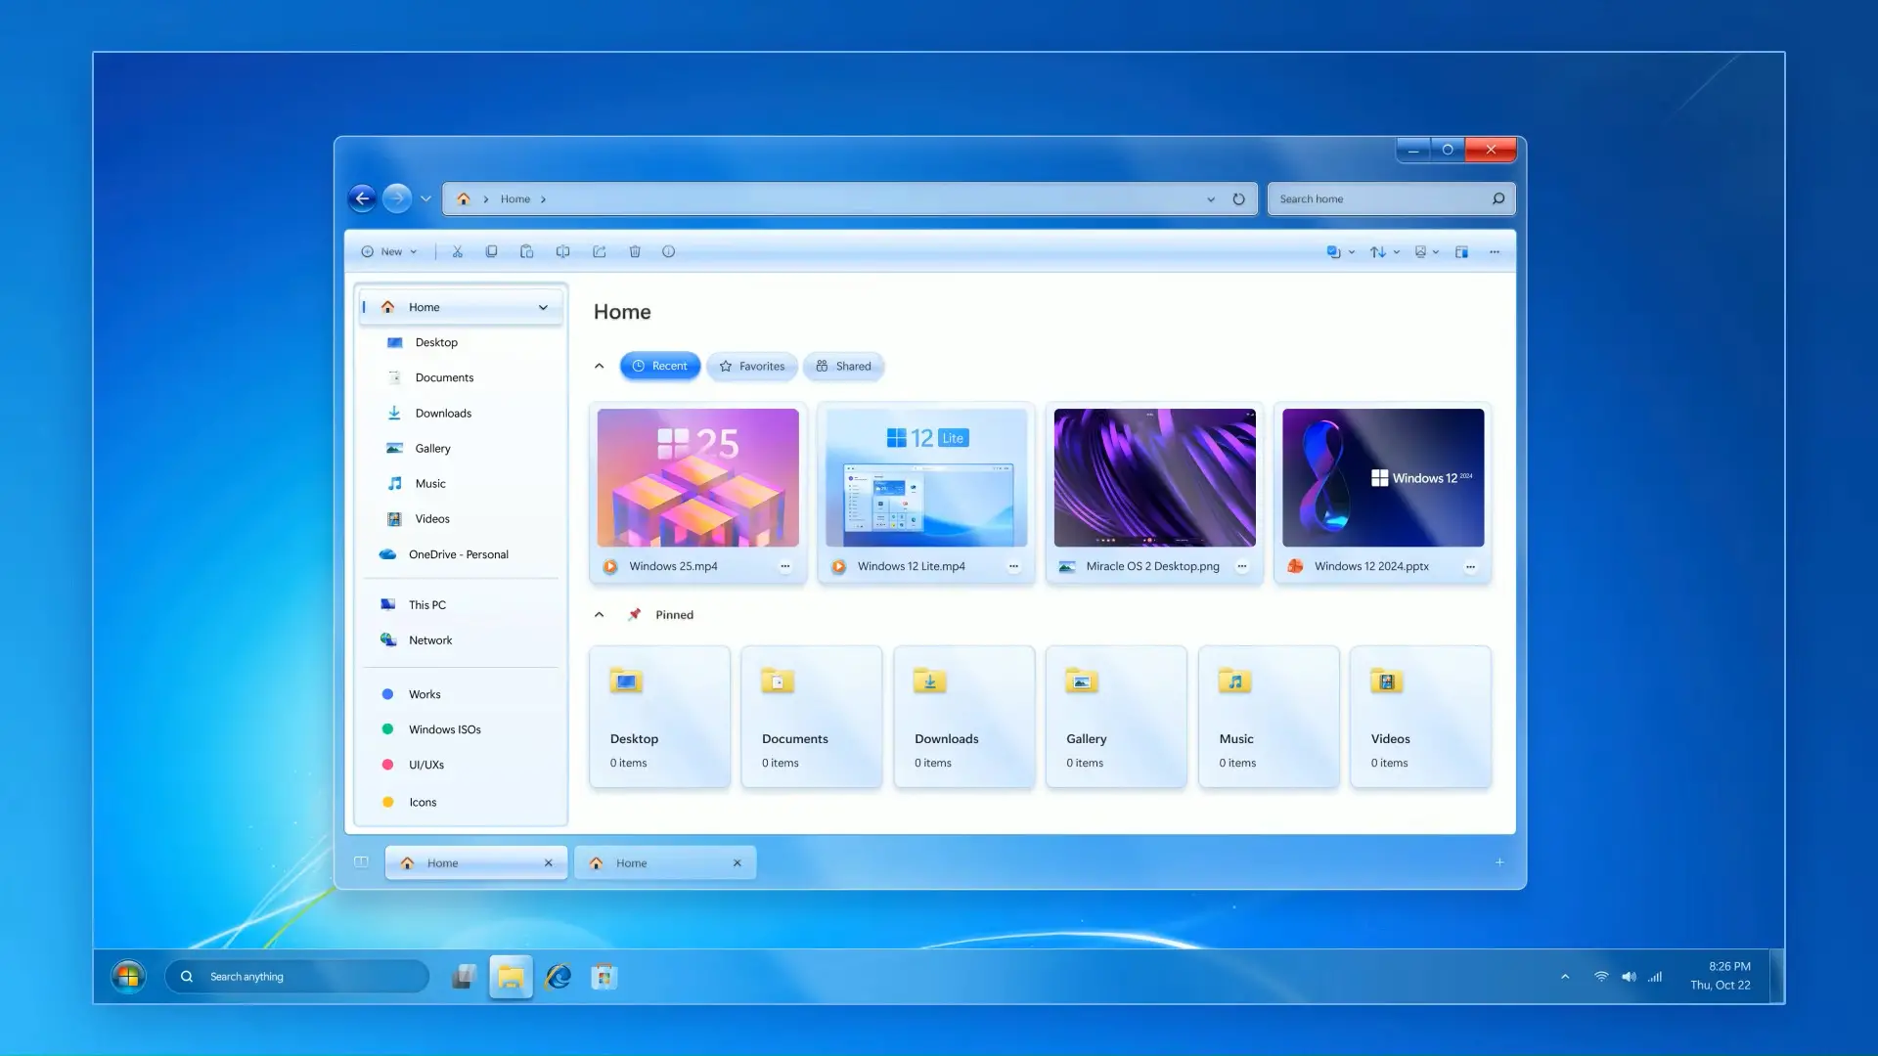
Task: Open File Explorer from the taskbar
Action: pyautogui.click(x=511, y=976)
